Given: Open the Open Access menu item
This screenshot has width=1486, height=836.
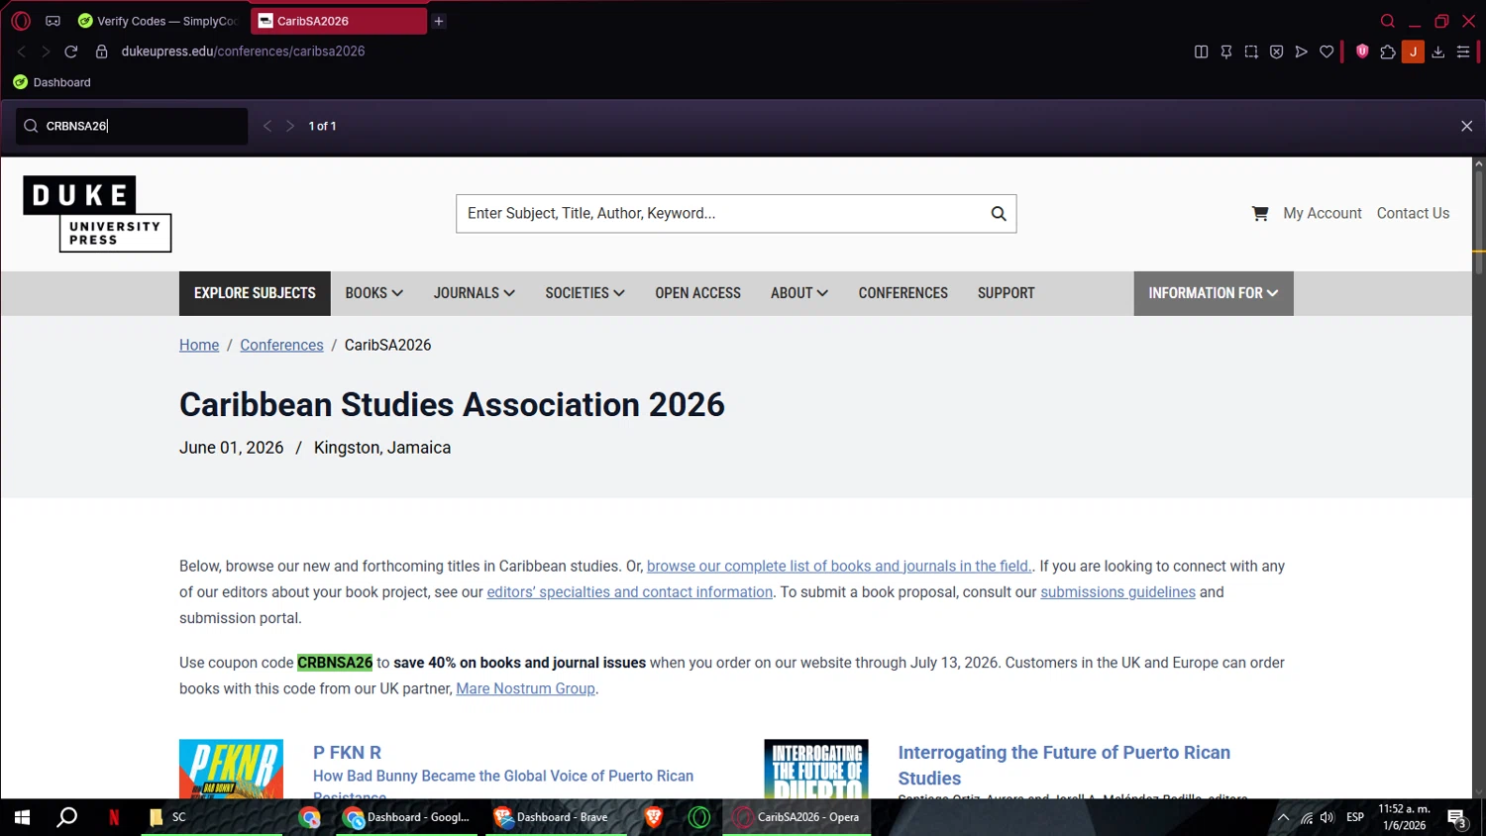Looking at the screenshot, I should 698,293.
